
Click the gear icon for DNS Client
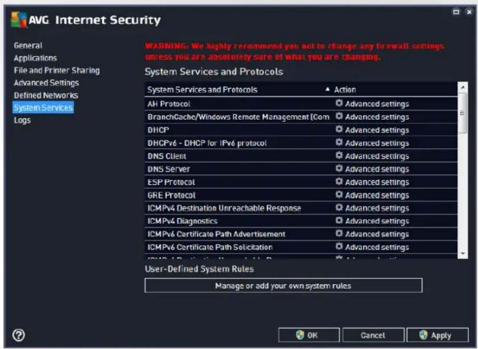tap(339, 156)
